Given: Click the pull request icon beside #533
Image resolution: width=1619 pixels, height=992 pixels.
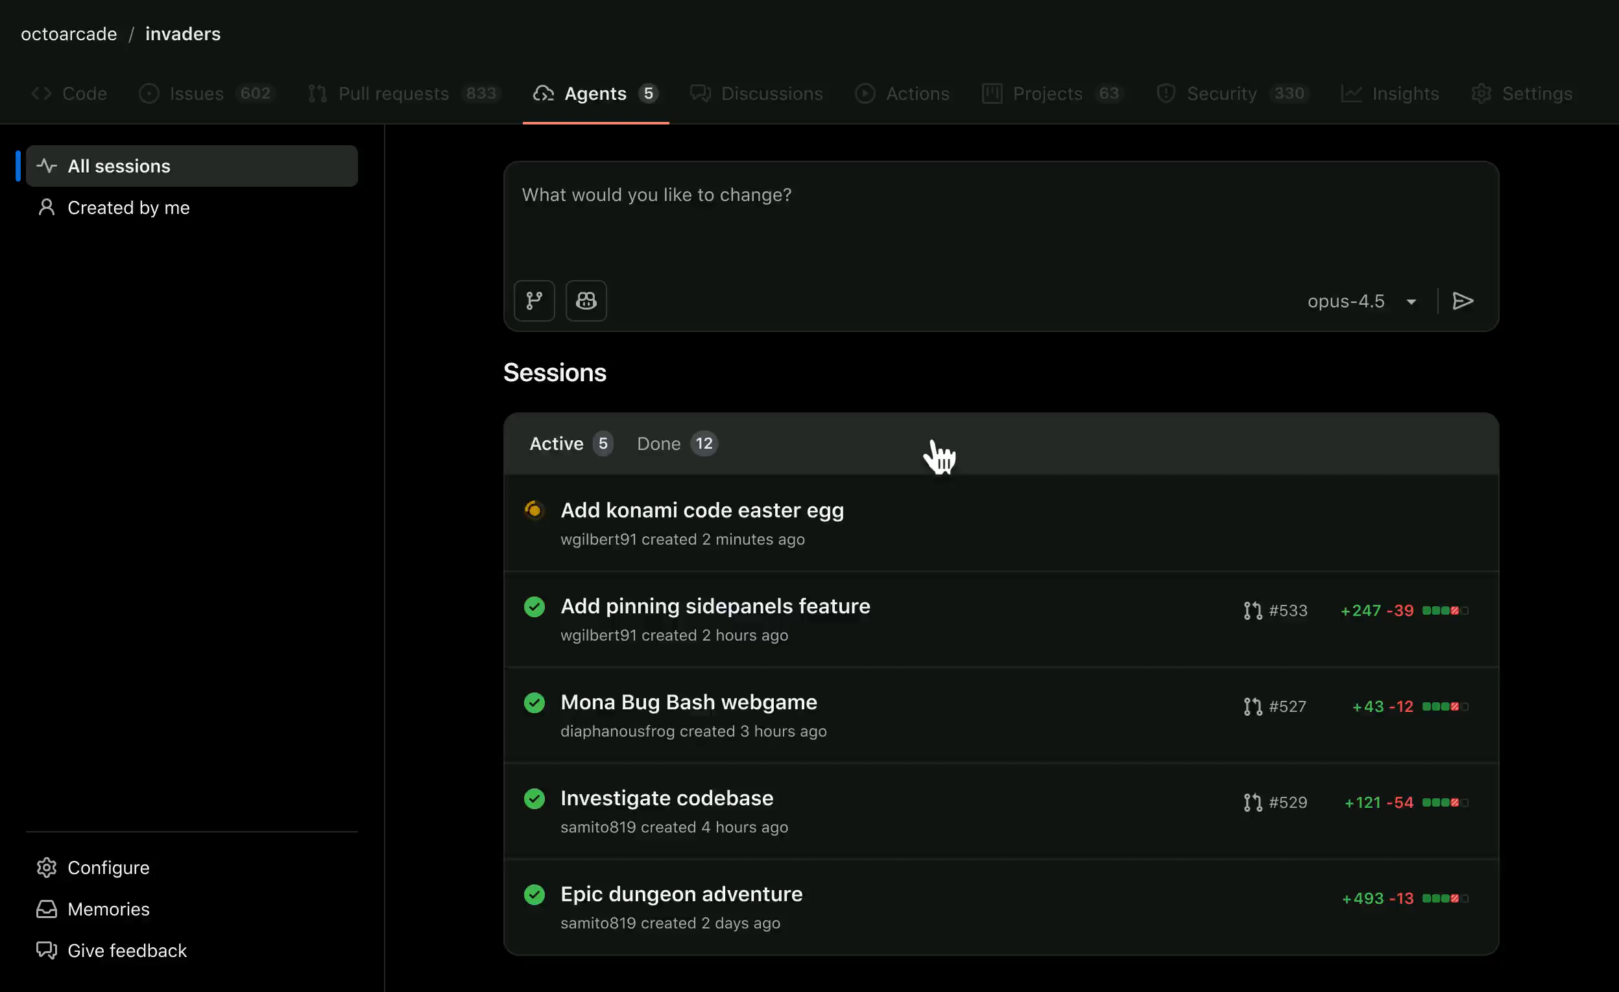Looking at the screenshot, I should pos(1253,610).
